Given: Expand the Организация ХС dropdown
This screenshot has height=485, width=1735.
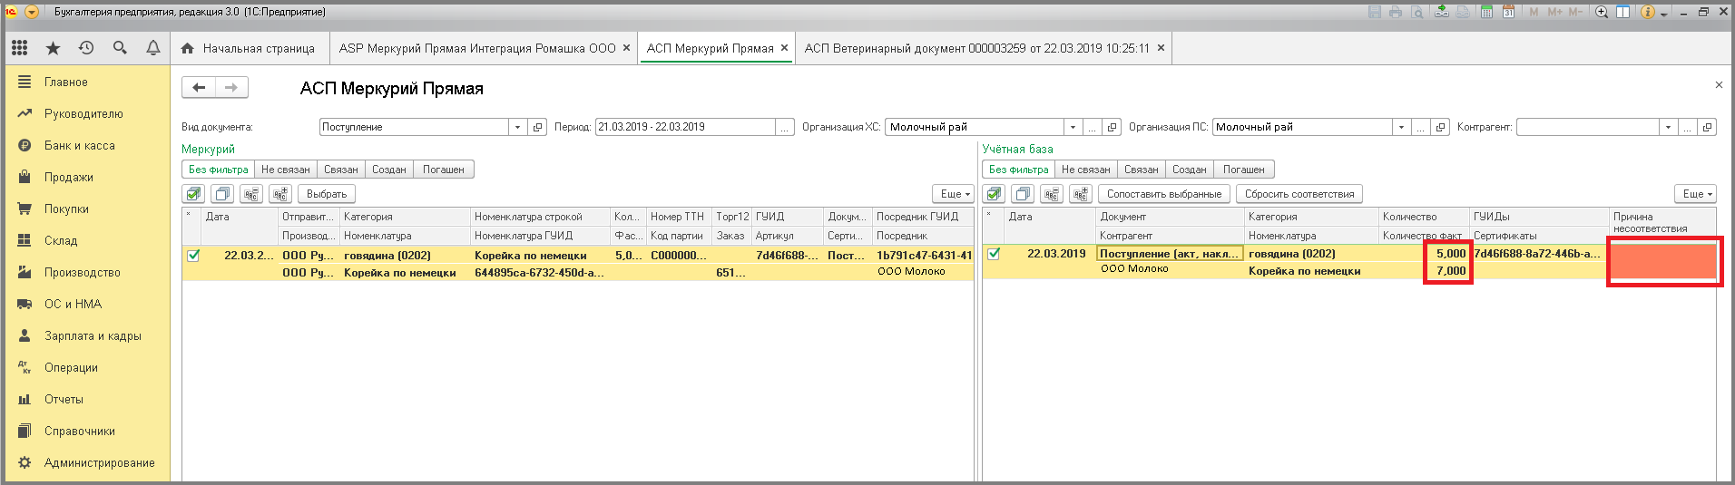Looking at the screenshot, I should (1073, 127).
